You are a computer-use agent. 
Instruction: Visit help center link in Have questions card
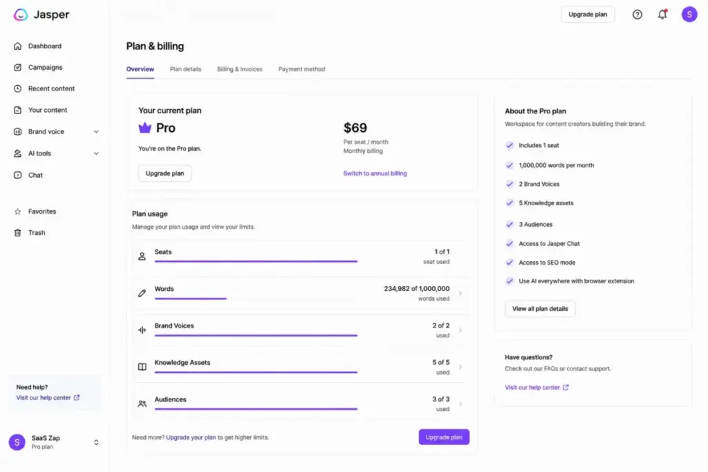click(x=532, y=387)
